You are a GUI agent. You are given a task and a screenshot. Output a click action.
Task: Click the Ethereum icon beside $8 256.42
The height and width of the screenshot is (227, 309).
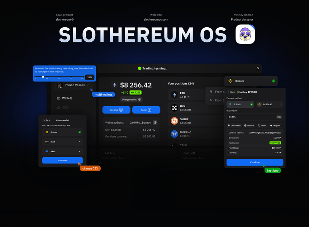[114, 85]
